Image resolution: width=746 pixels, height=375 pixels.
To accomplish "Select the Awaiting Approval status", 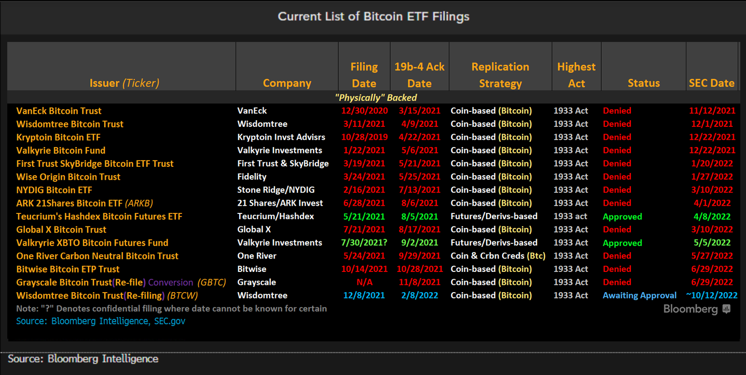I will pos(640,296).
